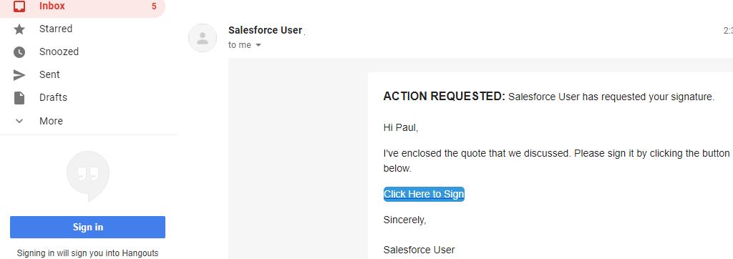The image size is (733, 259).
Task: Click the Snoozed clock icon
Action: (x=19, y=52)
